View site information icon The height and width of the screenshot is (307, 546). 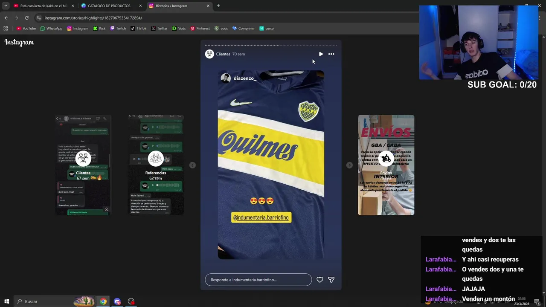click(39, 18)
